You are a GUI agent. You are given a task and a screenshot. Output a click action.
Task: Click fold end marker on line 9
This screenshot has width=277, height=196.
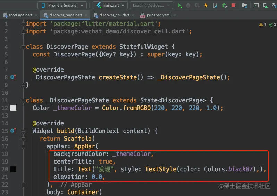coord(23,85)
